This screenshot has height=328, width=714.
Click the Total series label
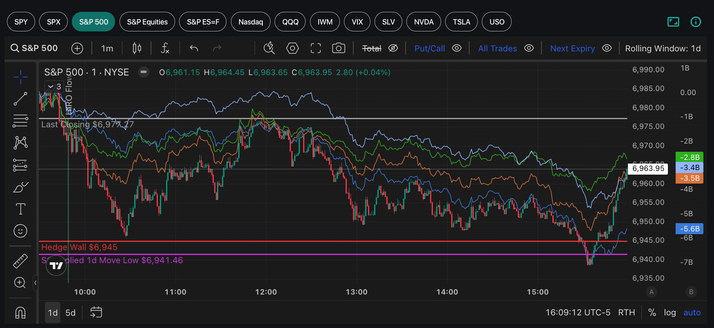pos(372,49)
